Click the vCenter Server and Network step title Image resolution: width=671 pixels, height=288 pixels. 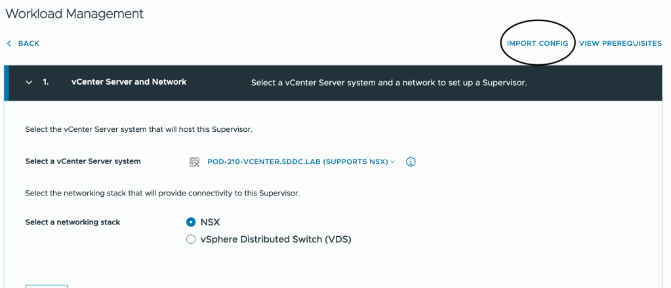pos(129,82)
